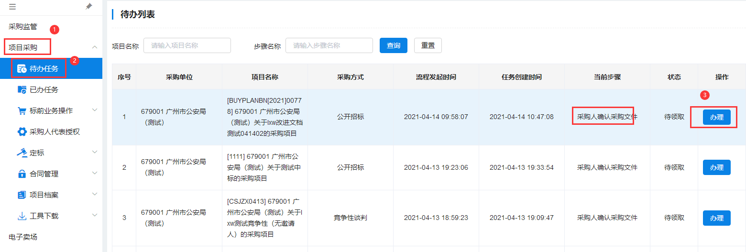Click the 重置 reset button
Image resolution: width=746 pixels, height=252 pixels.
coord(428,45)
